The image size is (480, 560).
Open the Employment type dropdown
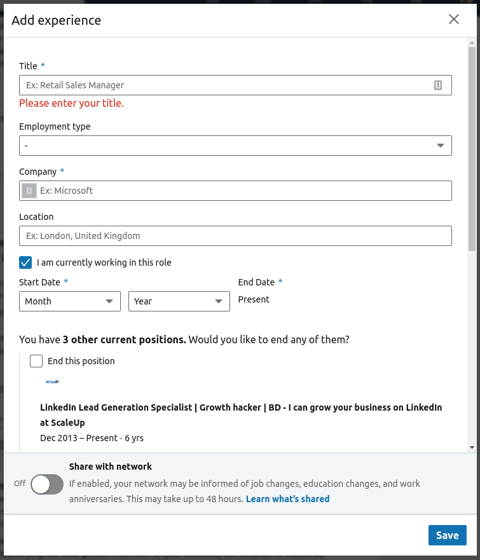[235, 146]
